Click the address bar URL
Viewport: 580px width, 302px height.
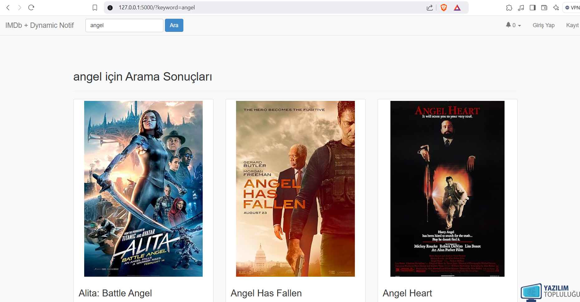157,7
